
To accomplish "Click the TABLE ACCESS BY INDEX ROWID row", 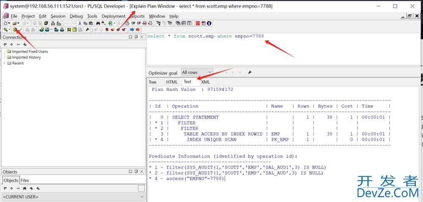I will tap(270, 134).
